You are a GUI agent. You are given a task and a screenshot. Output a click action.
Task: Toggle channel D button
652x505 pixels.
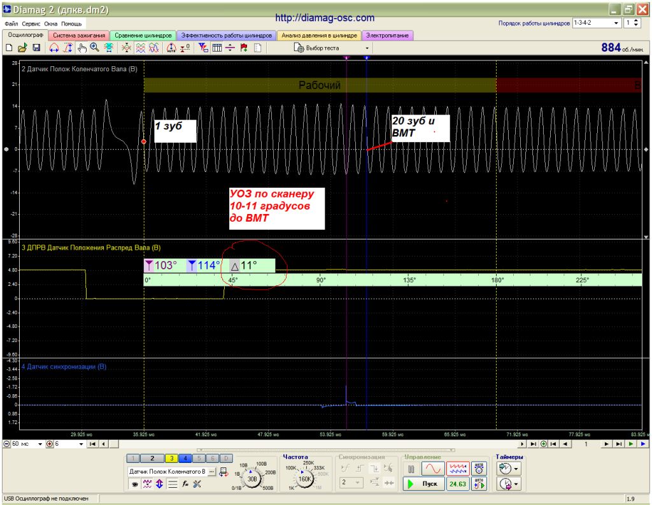226,459
